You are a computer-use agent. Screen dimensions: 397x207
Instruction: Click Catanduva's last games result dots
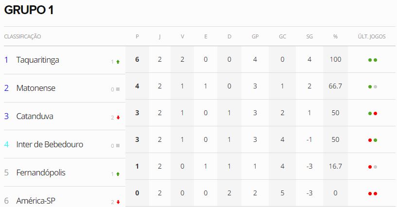(x=373, y=113)
